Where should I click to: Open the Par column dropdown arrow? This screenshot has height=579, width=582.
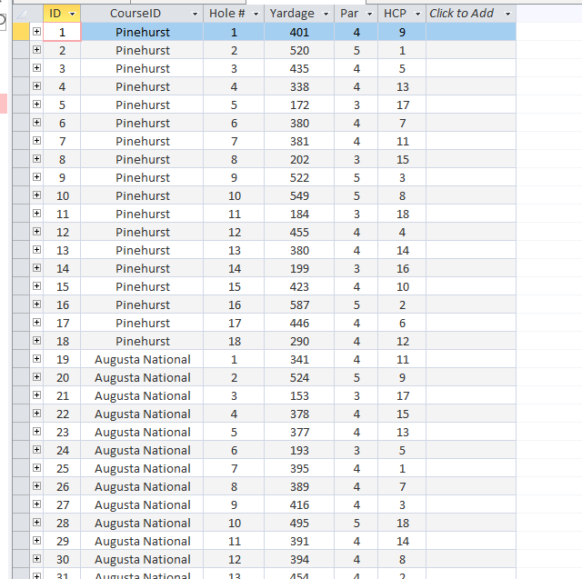(x=370, y=15)
